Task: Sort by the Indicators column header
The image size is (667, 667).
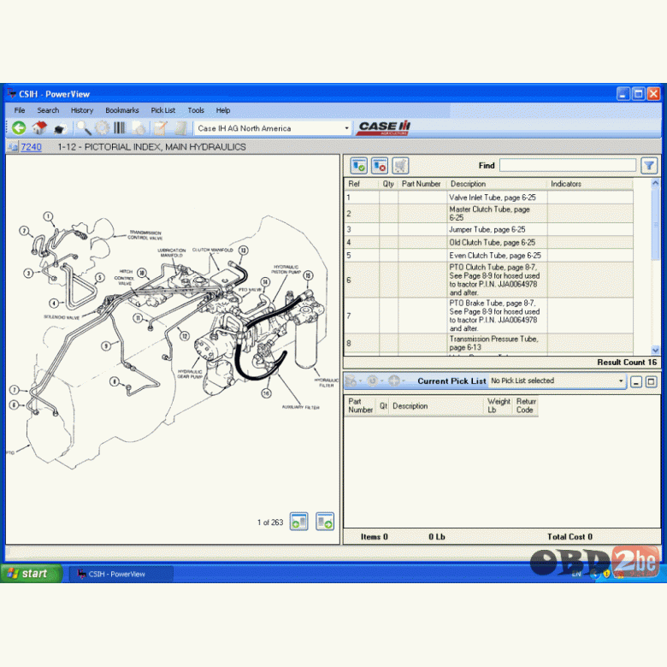Action: click(x=590, y=184)
